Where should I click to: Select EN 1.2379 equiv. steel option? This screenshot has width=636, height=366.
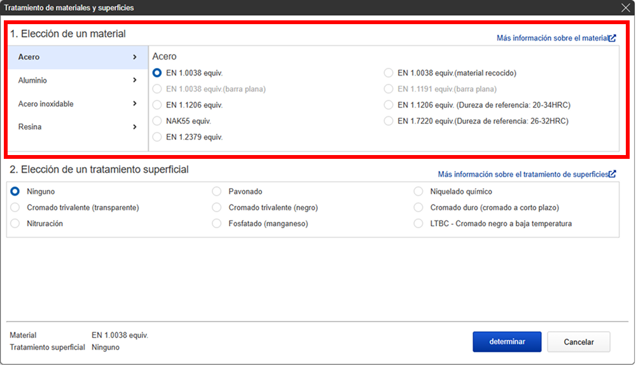tap(157, 137)
